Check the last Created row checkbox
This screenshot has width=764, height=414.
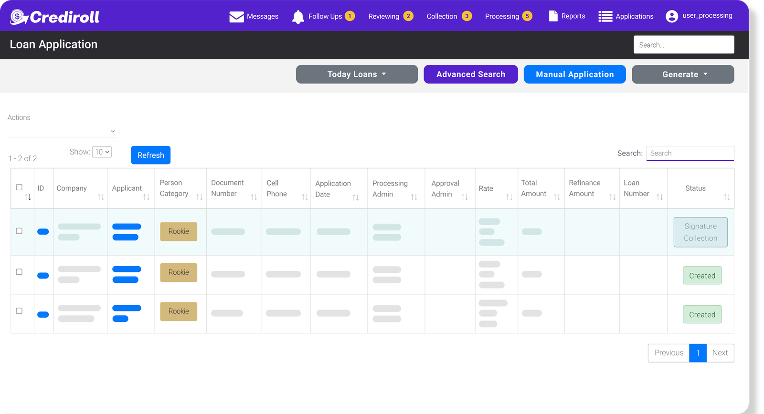[x=19, y=311]
